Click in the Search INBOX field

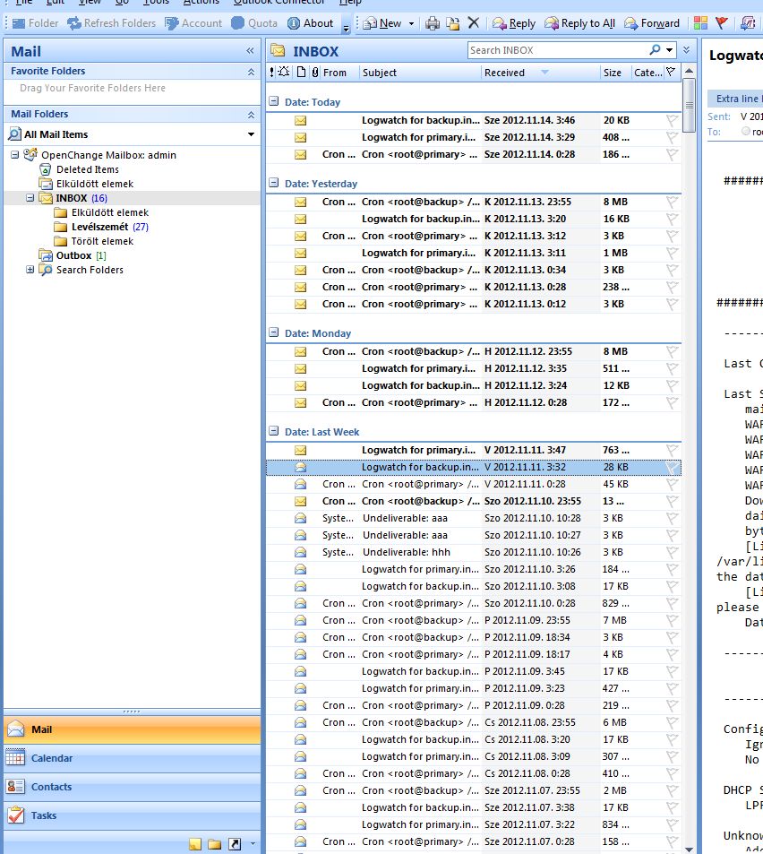pyautogui.click(x=555, y=50)
